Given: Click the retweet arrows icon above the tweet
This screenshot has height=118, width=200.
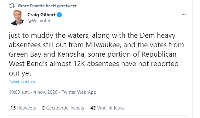Looking at the screenshot, I should coord(12,6).
